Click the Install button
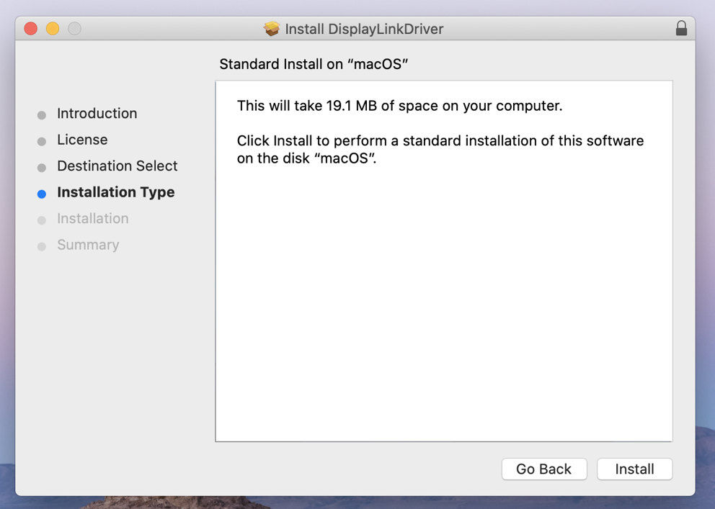715x509 pixels. point(634,469)
